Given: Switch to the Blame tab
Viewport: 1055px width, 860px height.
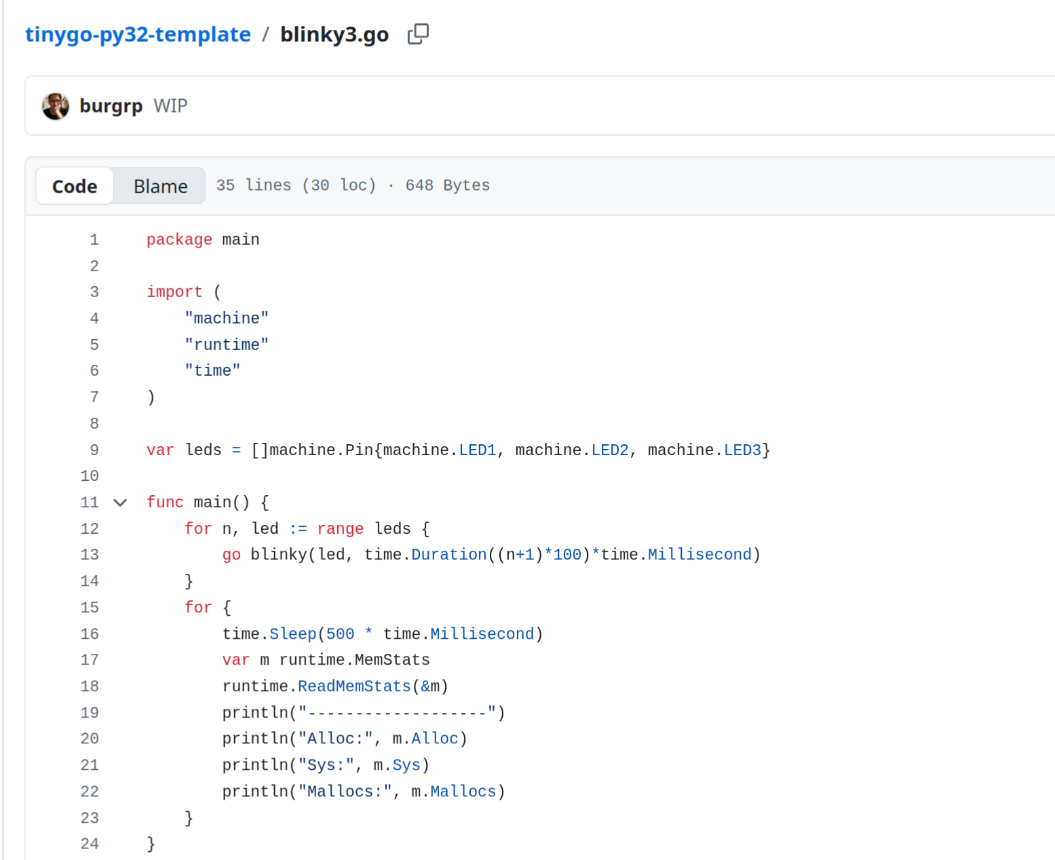Looking at the screenshot, I should (x=160, y=186).
